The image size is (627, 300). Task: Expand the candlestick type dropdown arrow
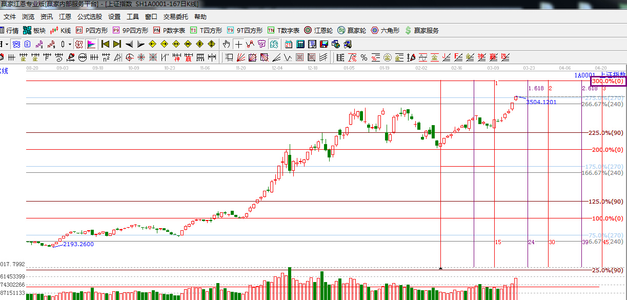[69, 44]
